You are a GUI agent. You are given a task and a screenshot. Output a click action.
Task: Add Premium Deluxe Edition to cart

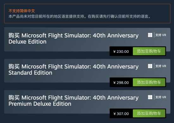[149, 114]
